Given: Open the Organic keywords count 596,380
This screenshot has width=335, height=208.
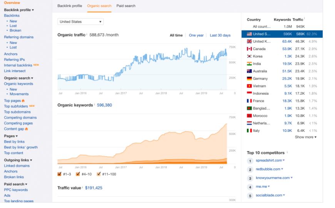Looking at the screenshot, I should click(x=104, y=105).
